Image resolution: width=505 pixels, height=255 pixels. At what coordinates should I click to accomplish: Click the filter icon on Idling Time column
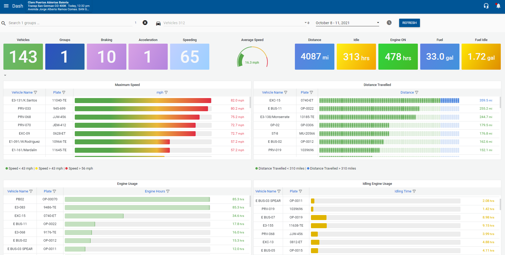click(414, 191)
